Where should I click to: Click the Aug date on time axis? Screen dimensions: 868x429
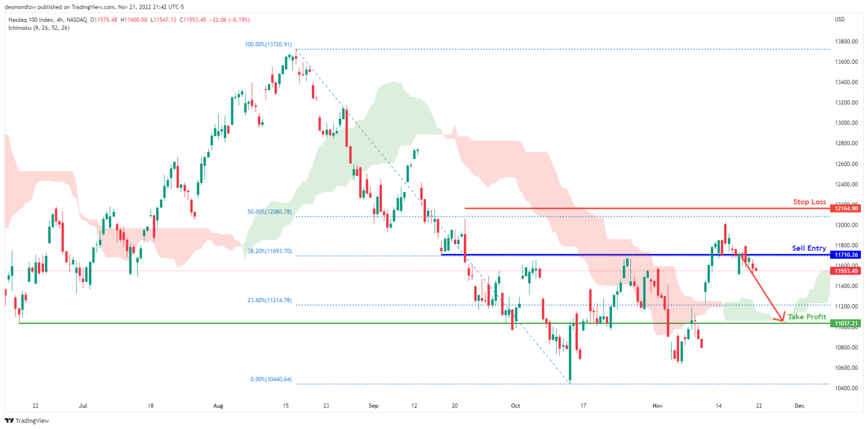[218, 406]
